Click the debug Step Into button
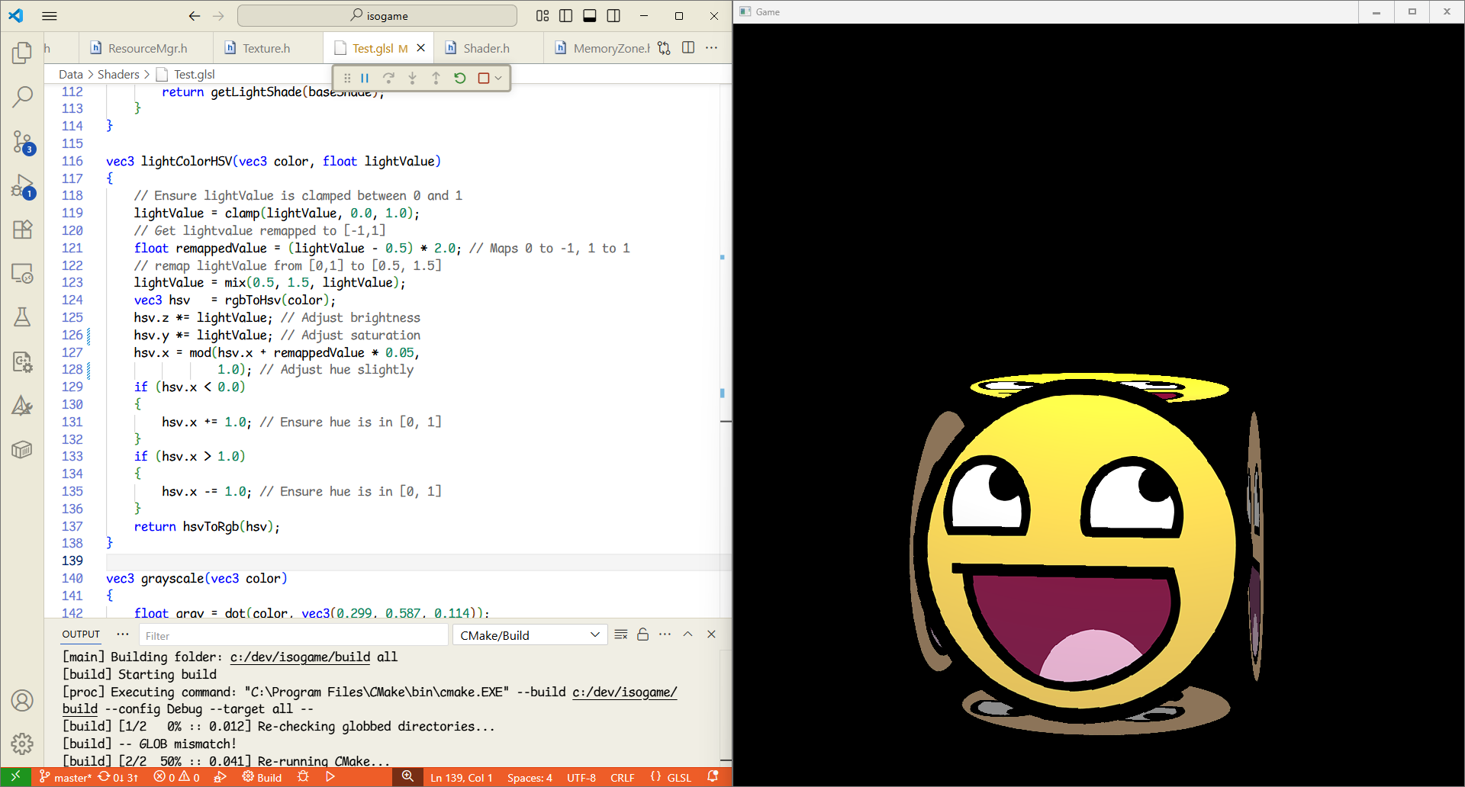Screen dimensions: 1465x787 pyautogui.click(x=412, y=78)
